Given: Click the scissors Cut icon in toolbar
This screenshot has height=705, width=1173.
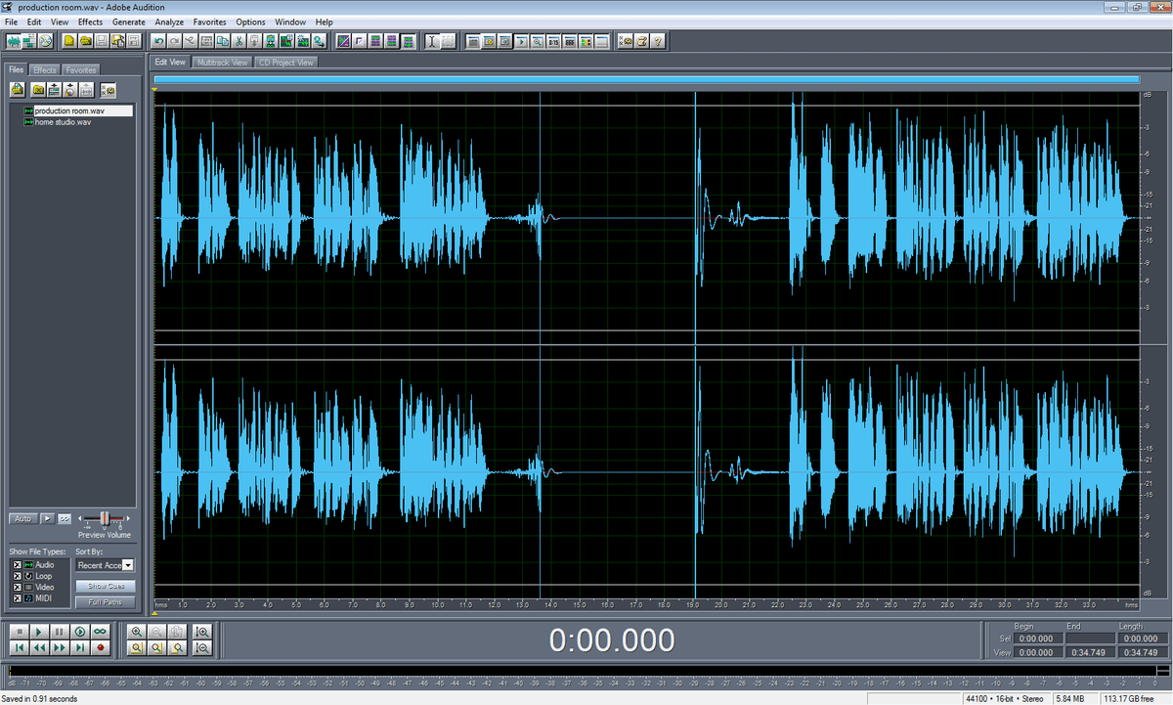Looking at the screenshot, I should click(239, 41).
